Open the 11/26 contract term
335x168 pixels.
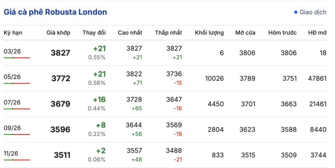pyautogui.click(x=12, y=153)
